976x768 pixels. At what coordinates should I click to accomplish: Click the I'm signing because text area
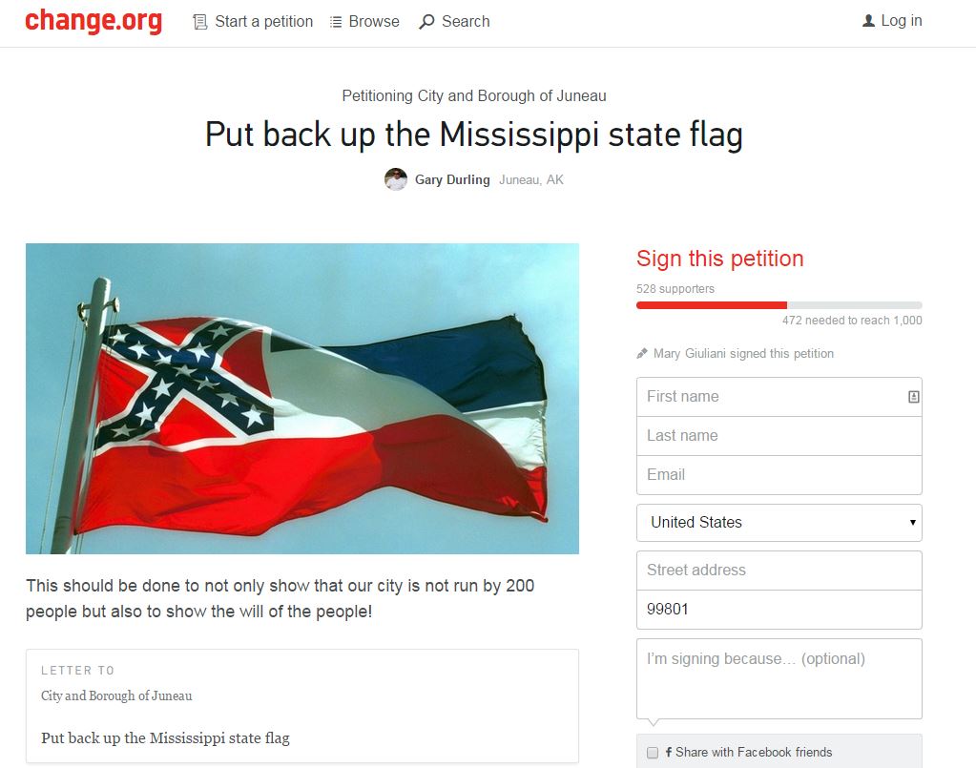coord(779,678)
